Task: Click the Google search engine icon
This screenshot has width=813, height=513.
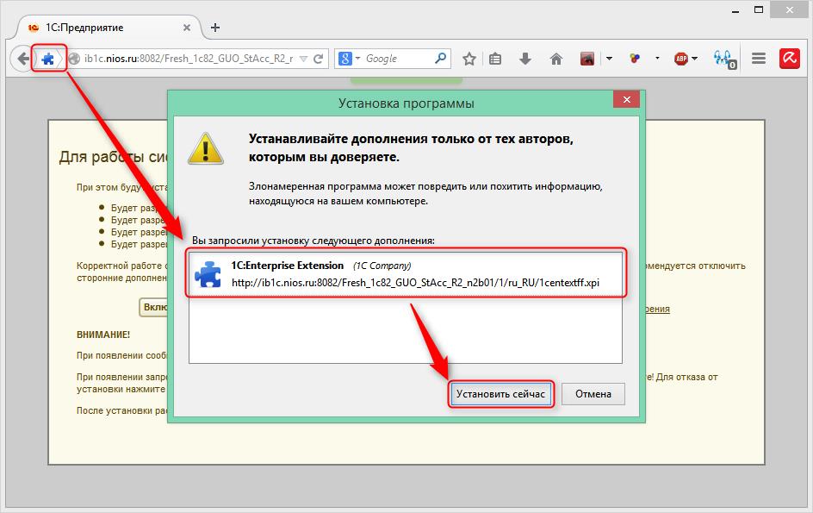Action: (x=344, y=59)
